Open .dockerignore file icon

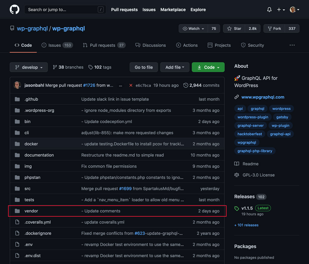tap(17, 233)
